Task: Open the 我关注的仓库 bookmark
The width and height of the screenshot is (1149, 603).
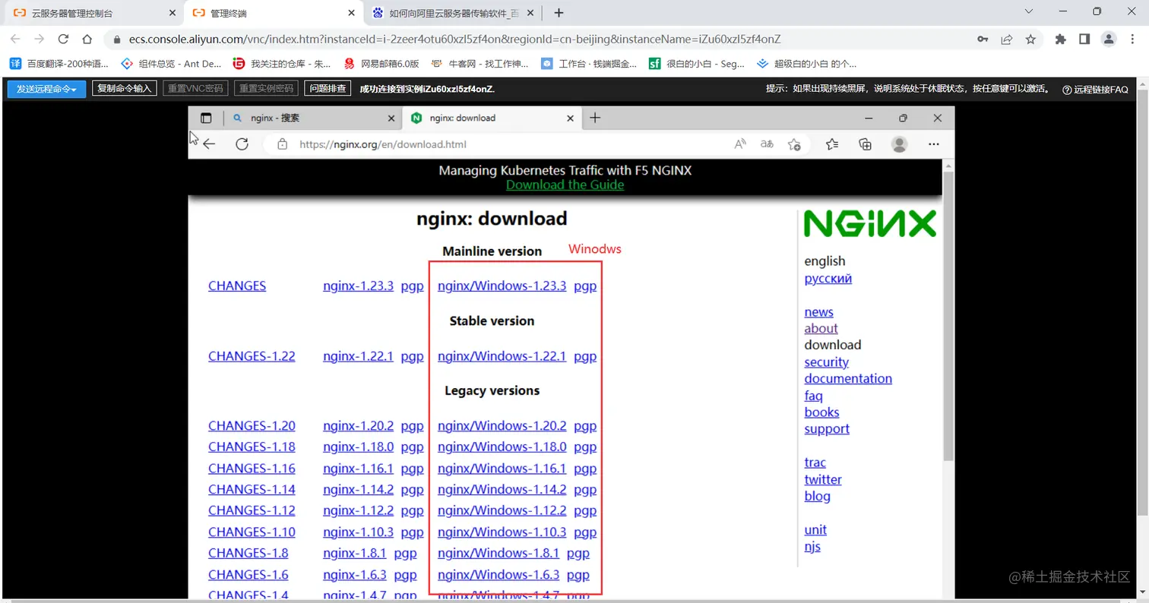Action: (x=282, y=64)
